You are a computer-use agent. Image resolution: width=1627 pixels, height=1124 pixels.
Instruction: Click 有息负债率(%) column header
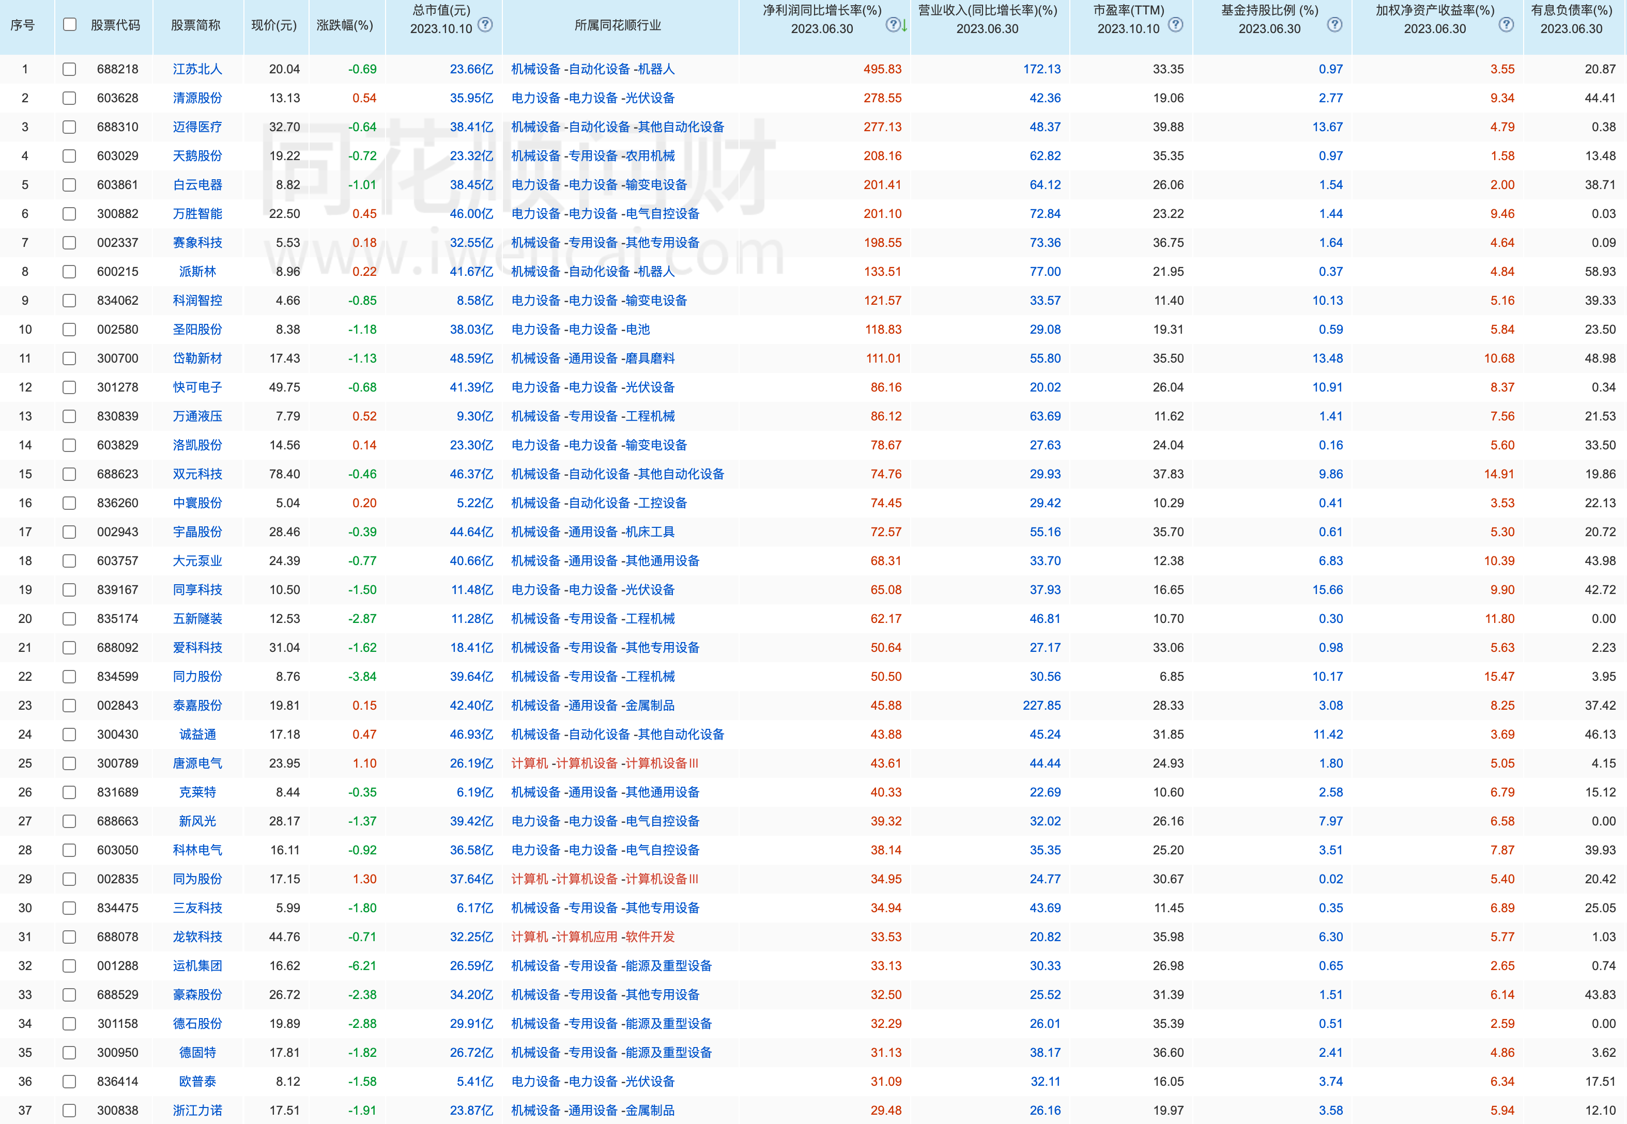tap(1571, 19)
